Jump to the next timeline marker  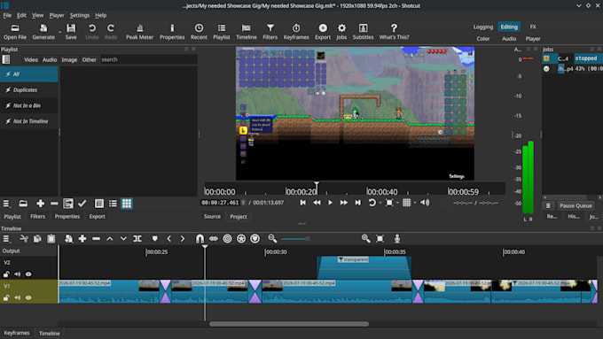183,239
